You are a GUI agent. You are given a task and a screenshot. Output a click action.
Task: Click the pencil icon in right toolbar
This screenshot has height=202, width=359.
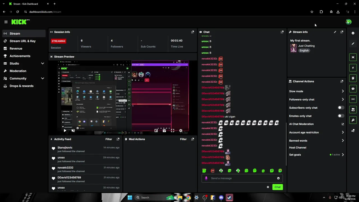353,43
